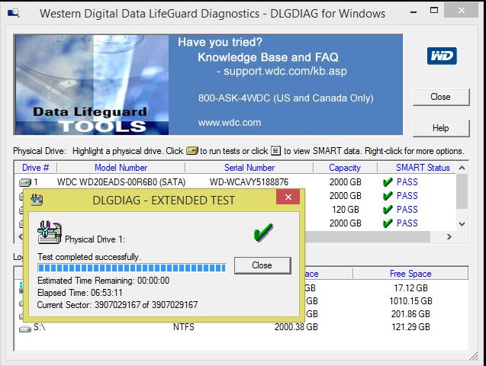Viewport: 486px width, 366px height.
Task: Click drive list scroll up arrow
Action: [462, 169]
